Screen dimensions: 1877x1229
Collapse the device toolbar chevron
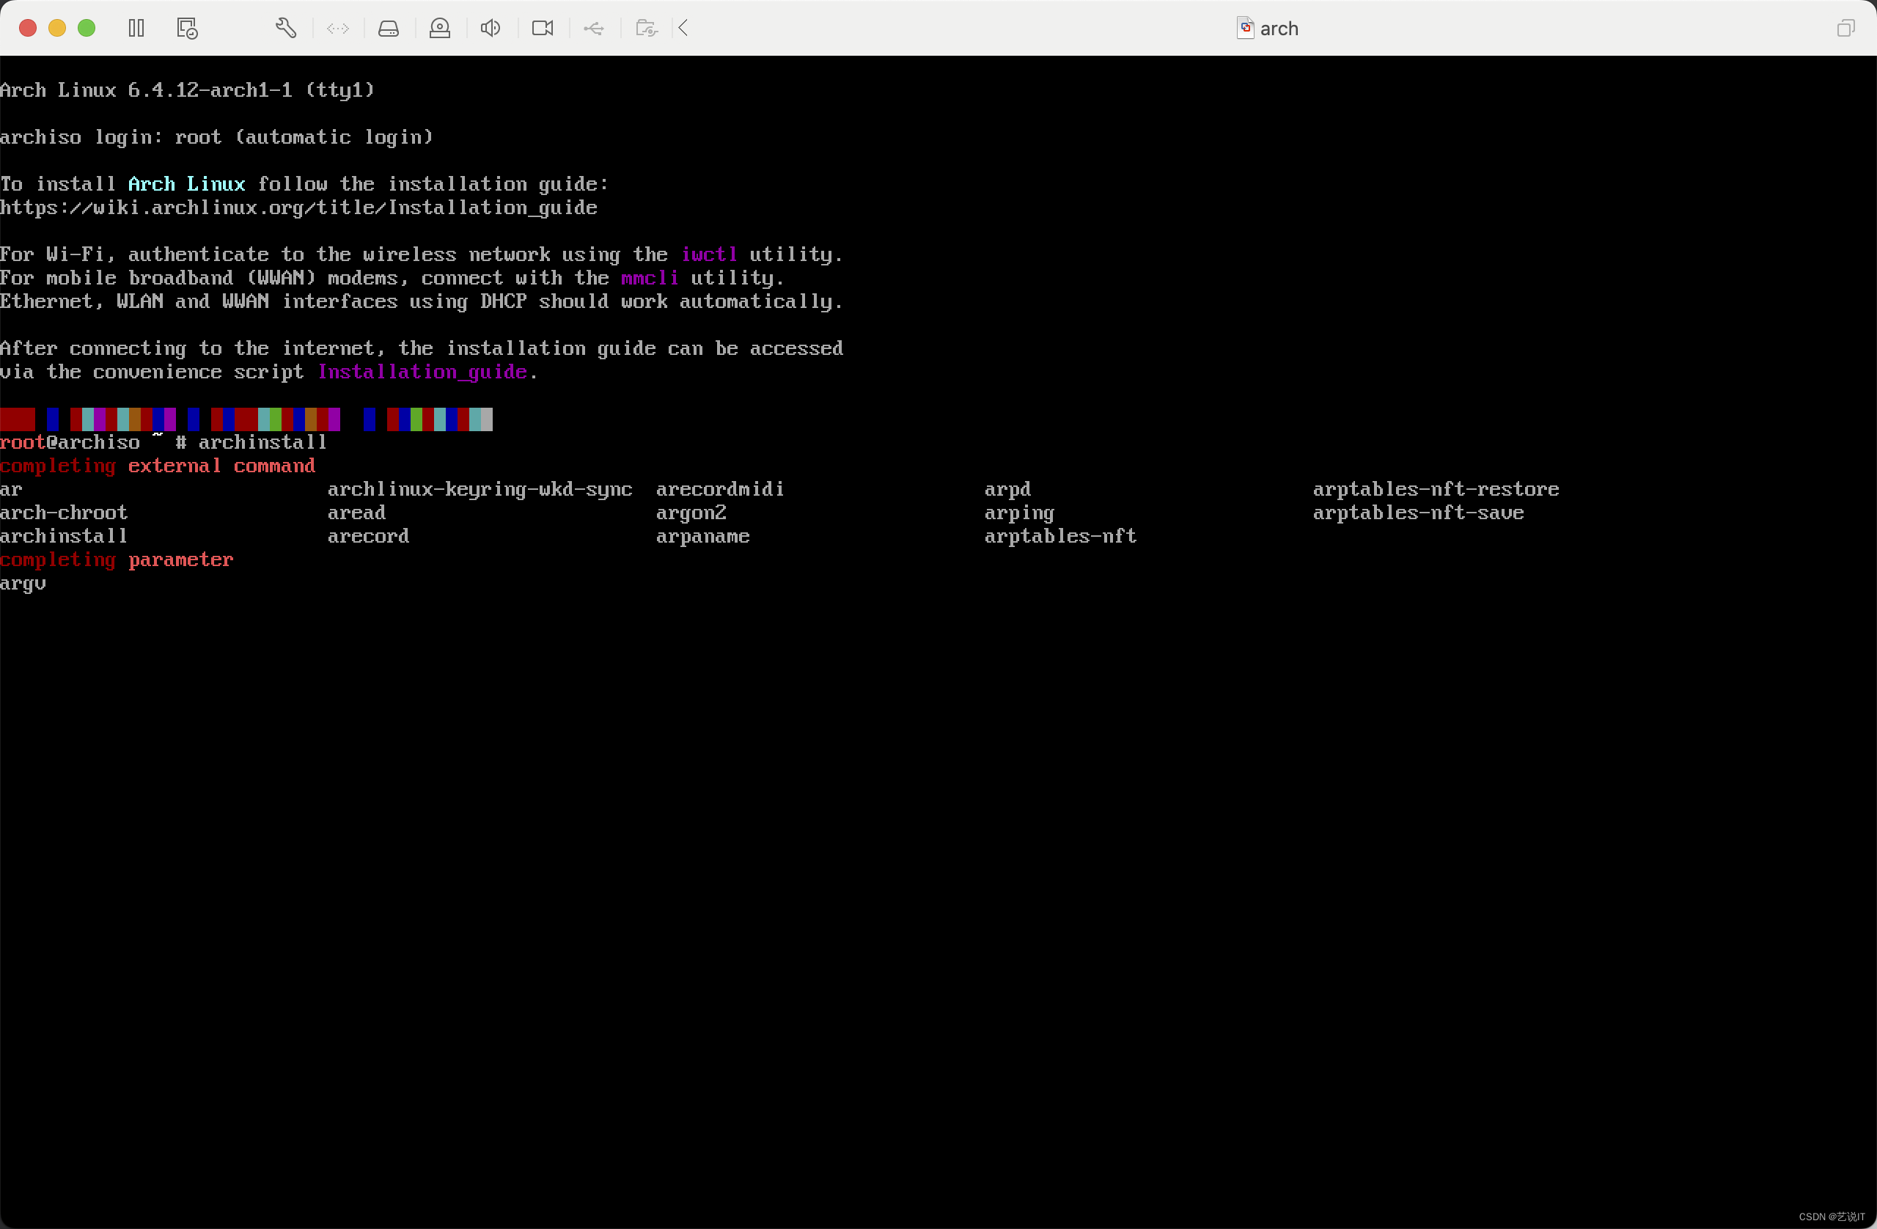684,29
